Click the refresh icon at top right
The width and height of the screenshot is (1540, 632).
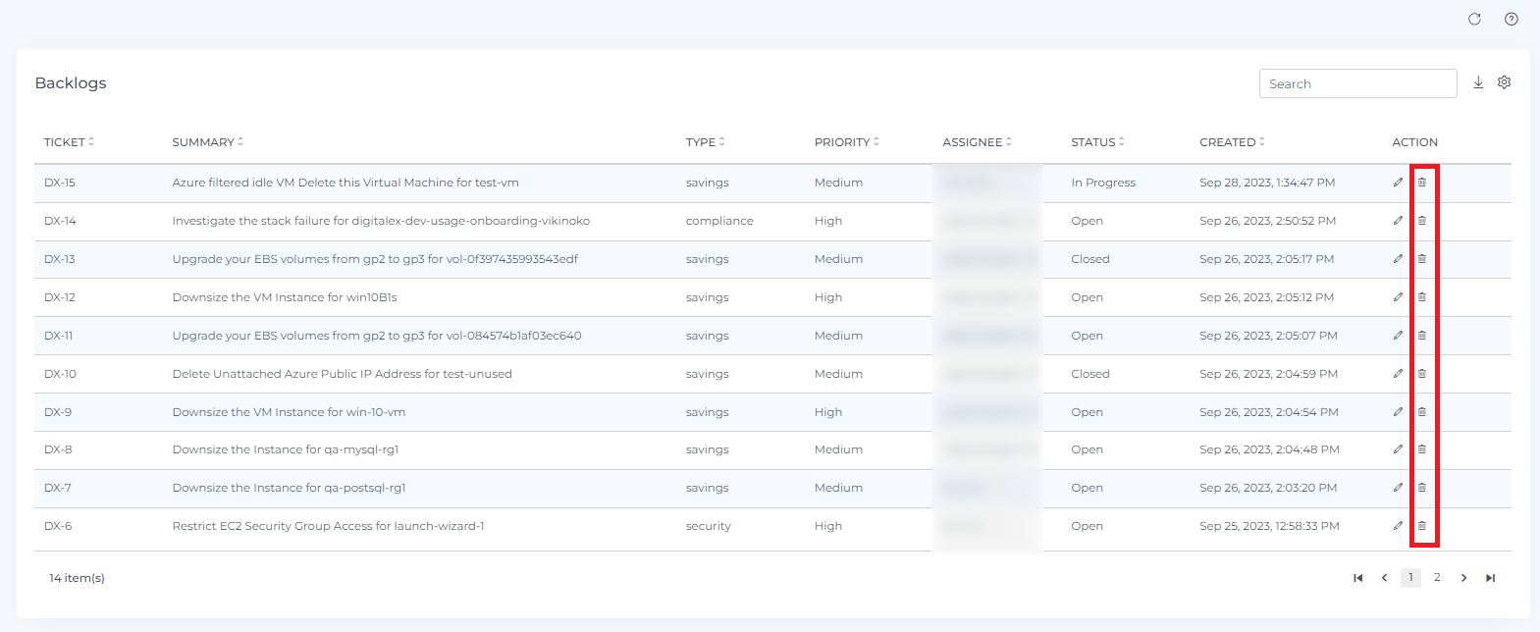[x=1474, y=20]
